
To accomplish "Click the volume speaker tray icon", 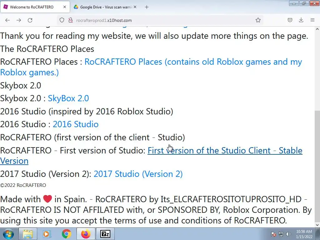I will [288, 234].
